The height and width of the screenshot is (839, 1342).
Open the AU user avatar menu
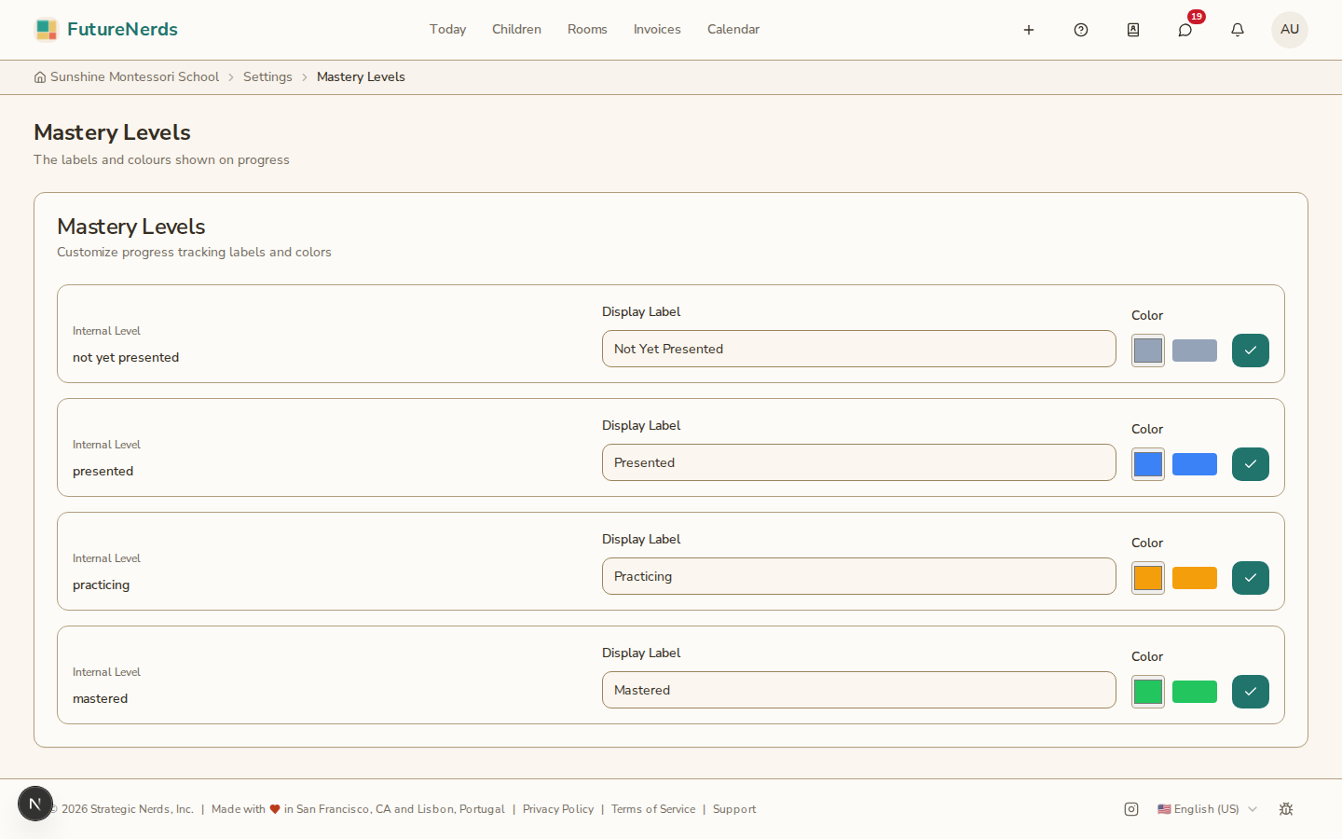pos(1290,30)
